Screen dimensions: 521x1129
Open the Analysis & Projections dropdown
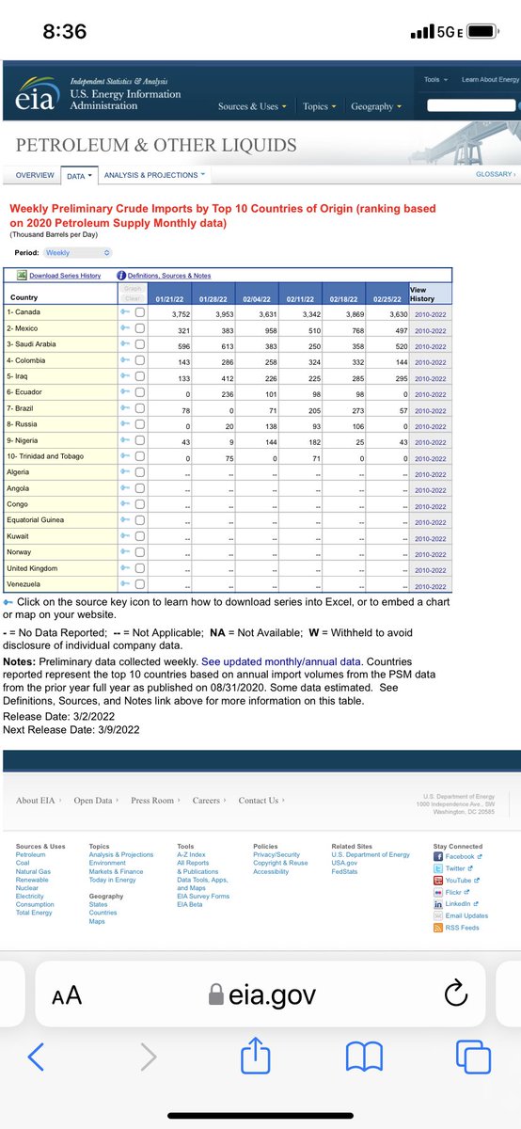pos(154,175)
